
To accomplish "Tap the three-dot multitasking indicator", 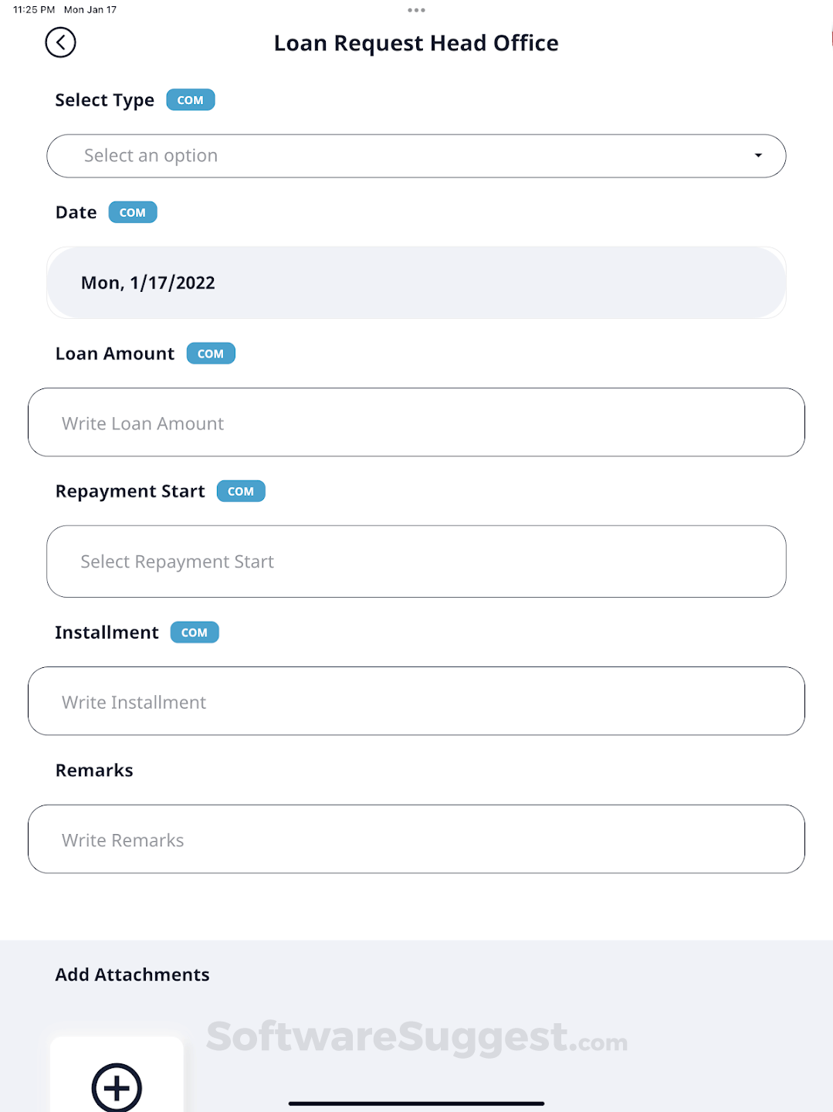I will (x=416, y=10).
